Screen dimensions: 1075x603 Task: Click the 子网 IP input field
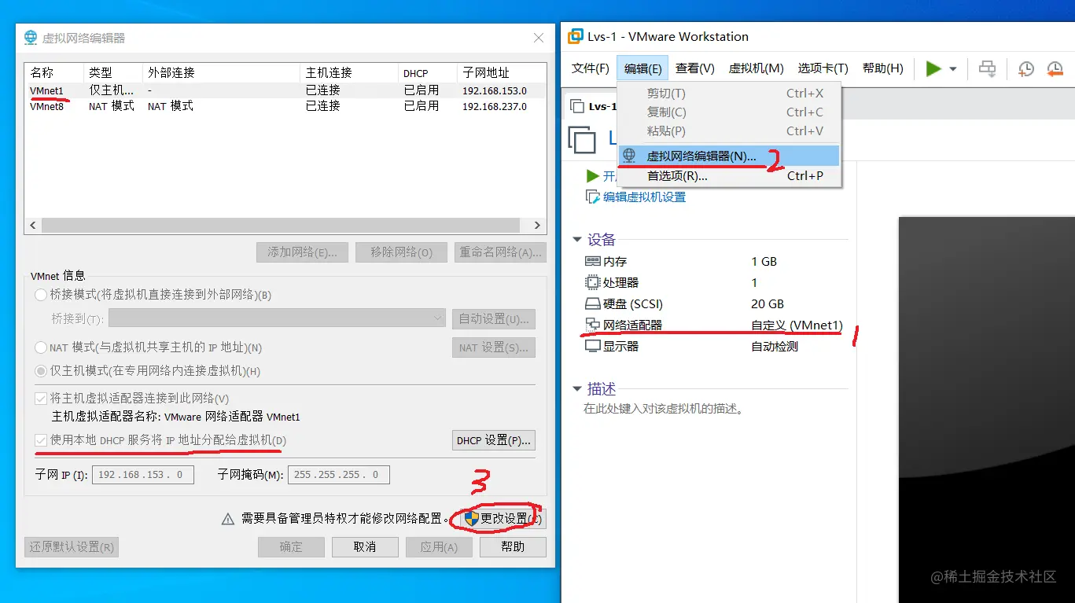click(x=143, y=475)
